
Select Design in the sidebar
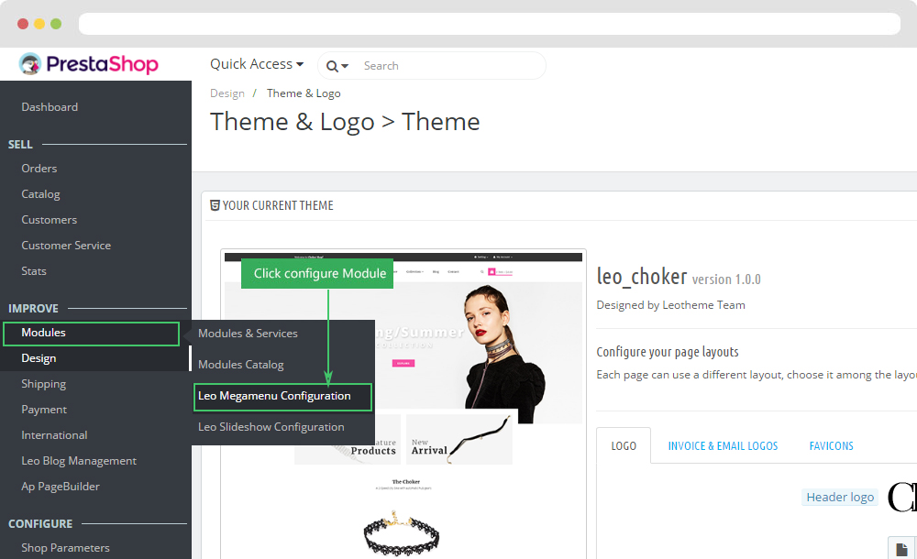point(39,358)
